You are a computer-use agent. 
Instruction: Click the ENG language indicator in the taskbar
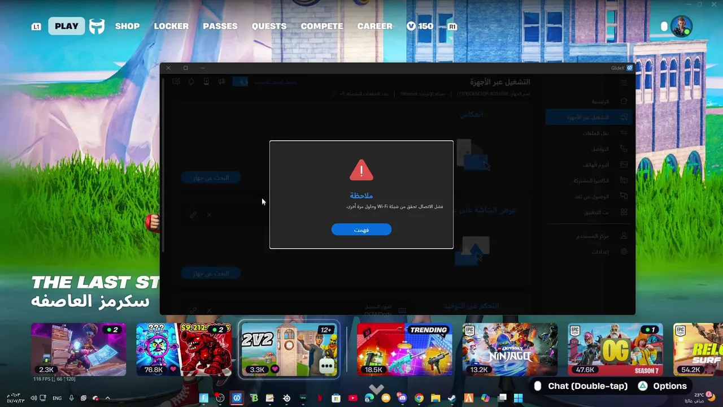[x=57, y=398]
